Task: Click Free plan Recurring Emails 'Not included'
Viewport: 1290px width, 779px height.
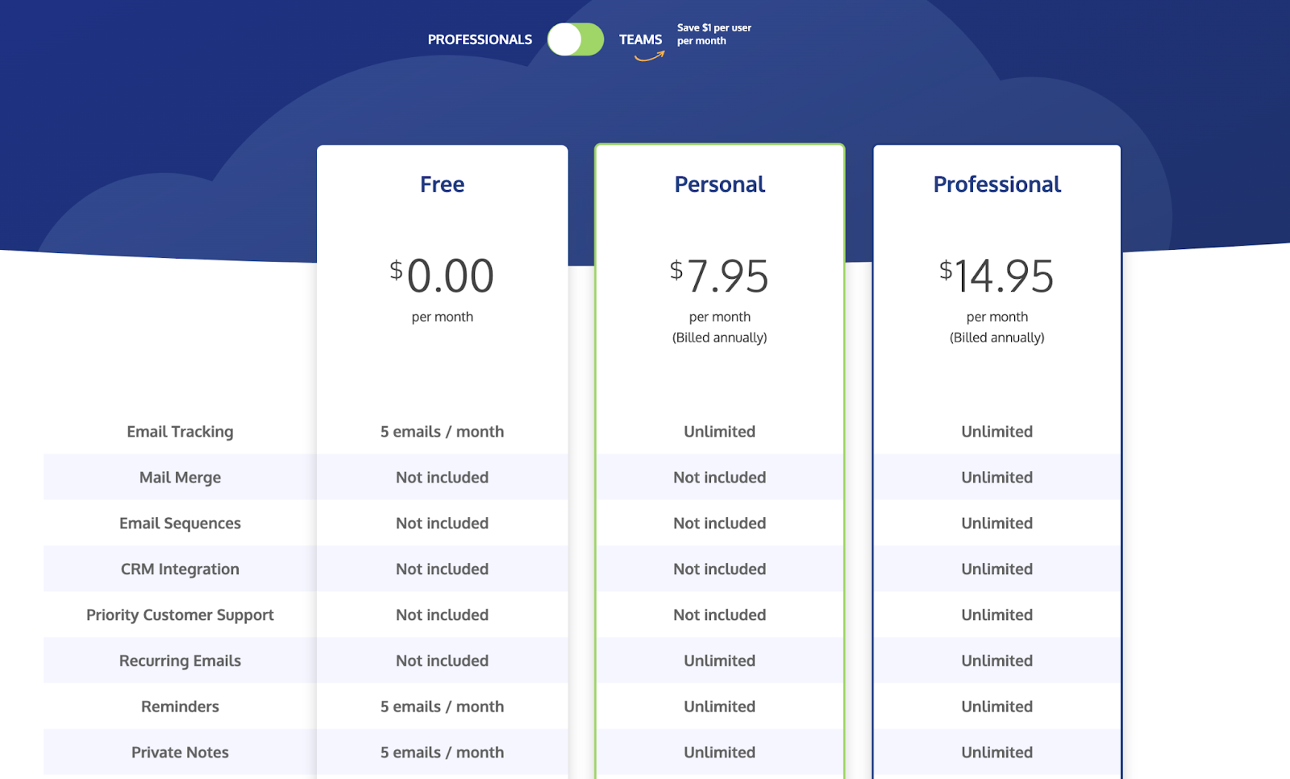Action: coord(442,661)
